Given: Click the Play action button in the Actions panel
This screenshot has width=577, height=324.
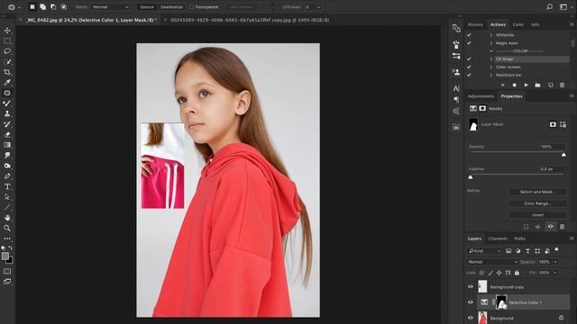Looking at the screenshot, I should pyautogui.click(x=527, y=85).
